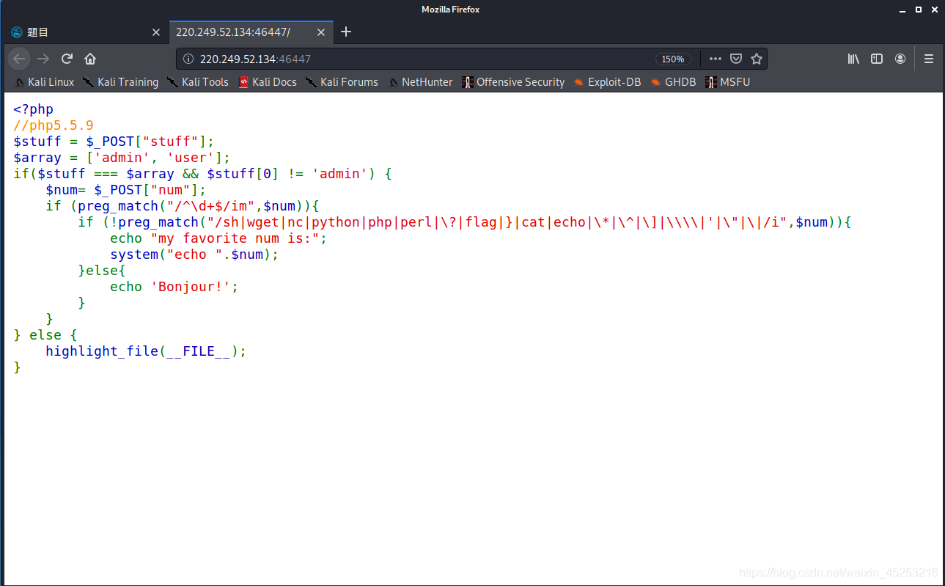
Task: Open Firefox Account icon
Action: (x=900, y=59)
